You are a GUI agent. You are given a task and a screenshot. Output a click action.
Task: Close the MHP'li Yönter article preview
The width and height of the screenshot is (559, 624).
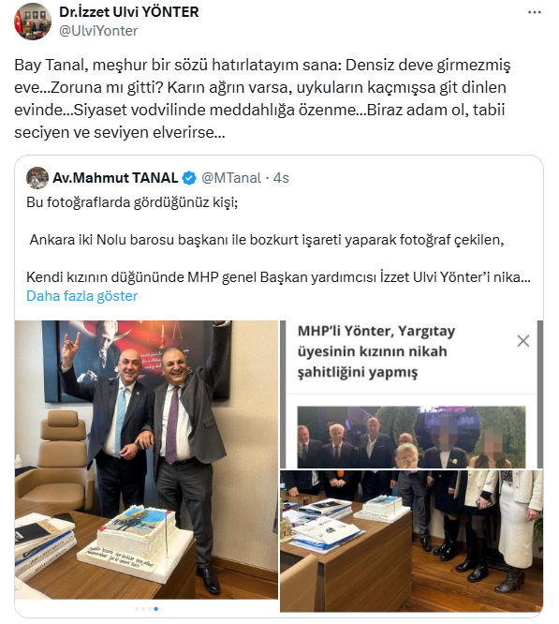click(x=522, y=341)
